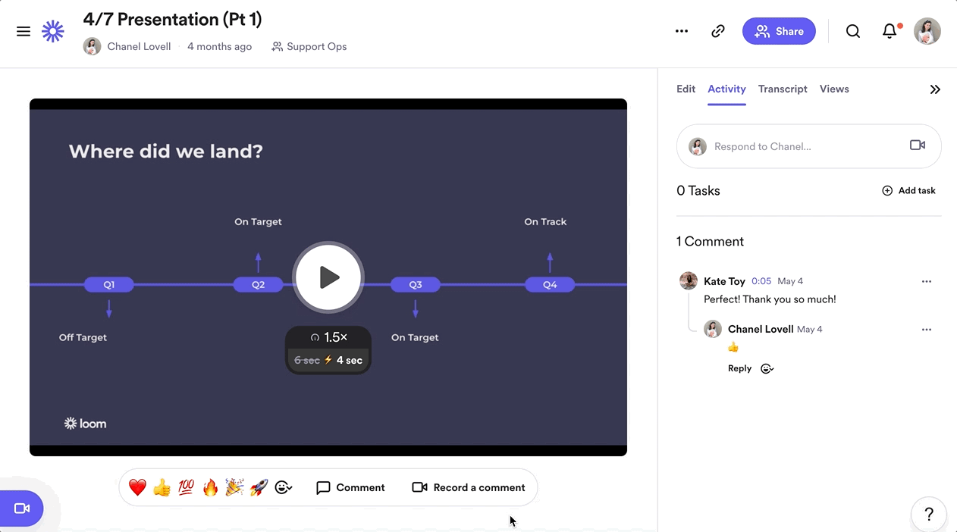Play the video
Viewport: 957px width, 532px height.
pyautogui.click(x=328, y=277)
